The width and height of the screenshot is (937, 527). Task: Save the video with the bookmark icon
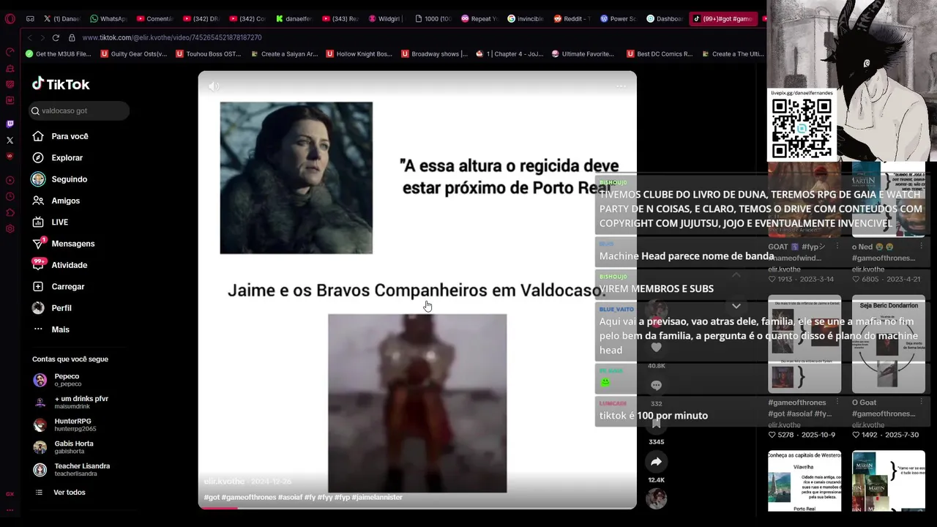(x=657, y=423)
